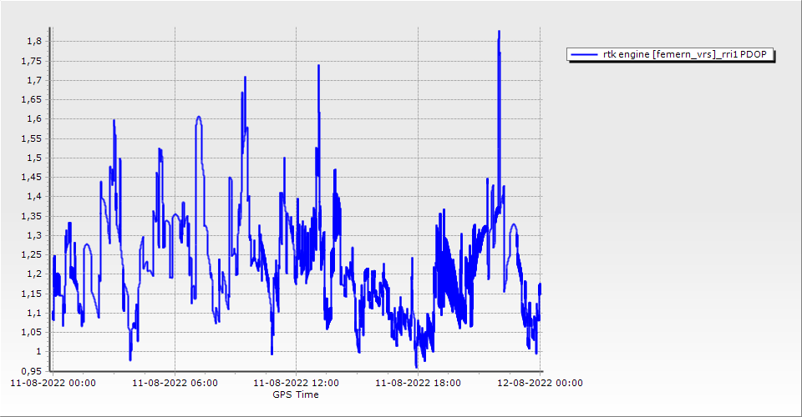Select the '11-08-2022 00:00' x-axis label
The height and width of the screenshot is (417, 802).
53,383
